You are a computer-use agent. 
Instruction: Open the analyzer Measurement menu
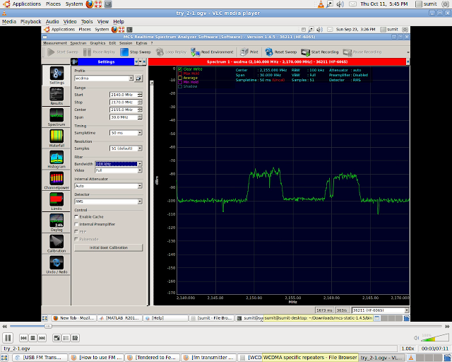(x=55, y=43)
